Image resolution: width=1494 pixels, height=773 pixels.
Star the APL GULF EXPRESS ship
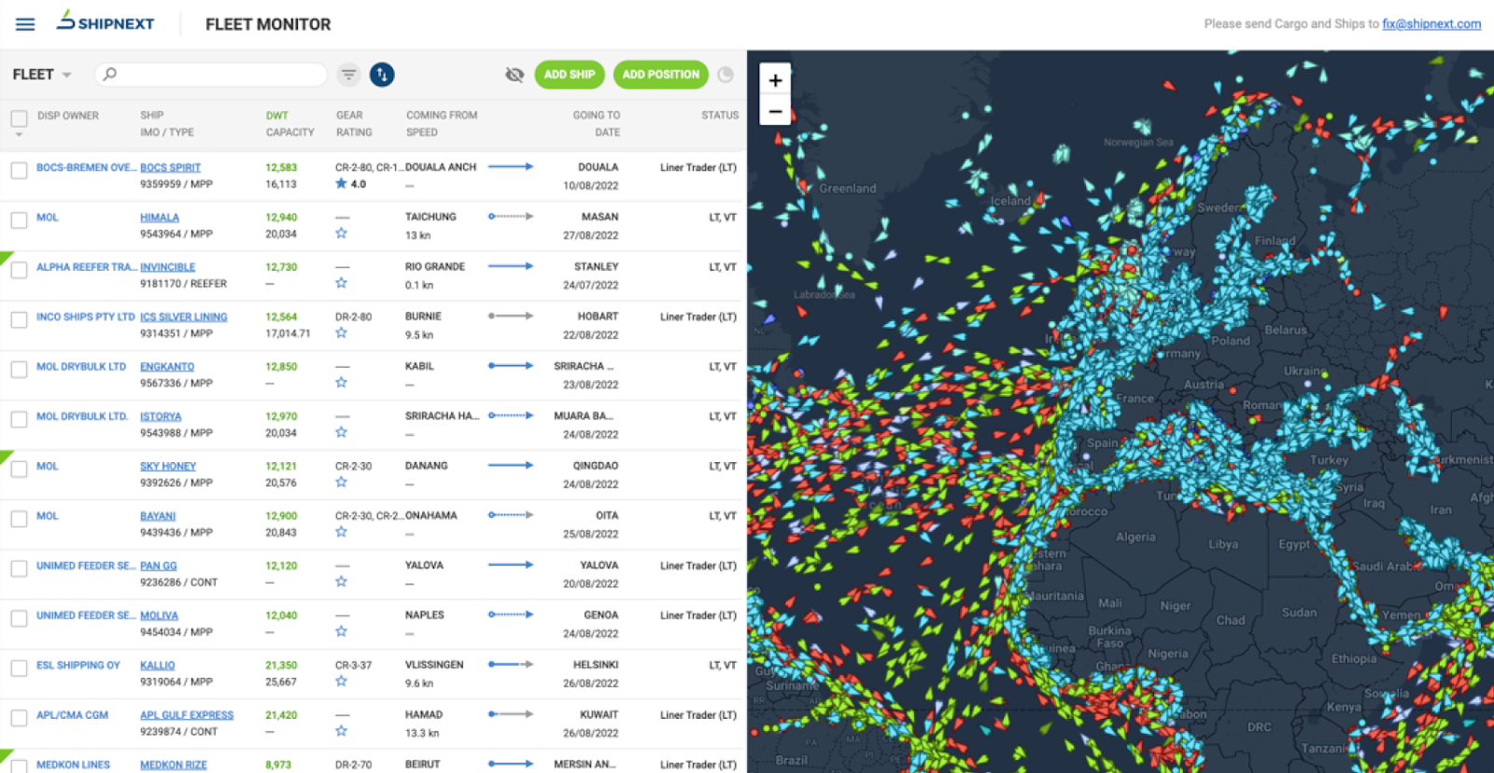[x=341, y=731]
